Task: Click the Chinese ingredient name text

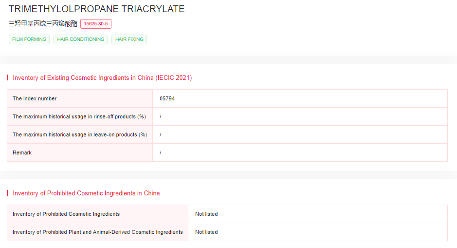Action: tap(43, 23)
